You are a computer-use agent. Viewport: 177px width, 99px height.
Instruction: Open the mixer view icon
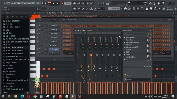(x=138, y=9)
